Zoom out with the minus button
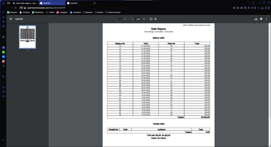Viewport: 271px width, 147px height. click(132, 19)
